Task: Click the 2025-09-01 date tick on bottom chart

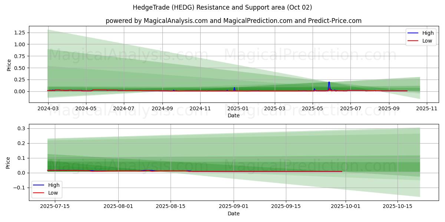Action: pyautogui.click(x=234, y=206)
